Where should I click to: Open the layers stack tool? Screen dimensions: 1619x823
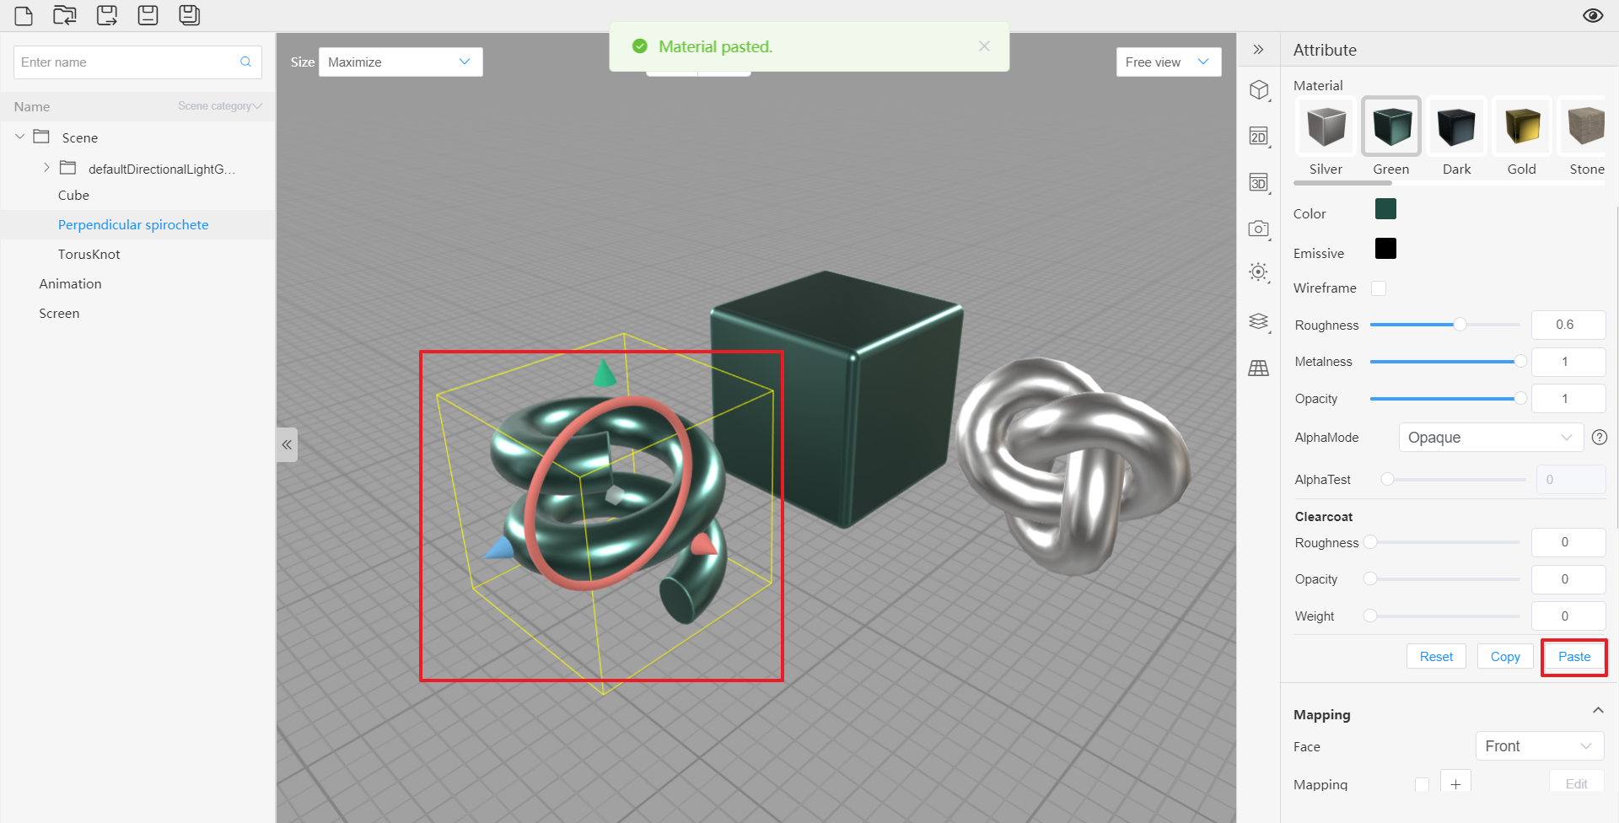coord(1259,321)
